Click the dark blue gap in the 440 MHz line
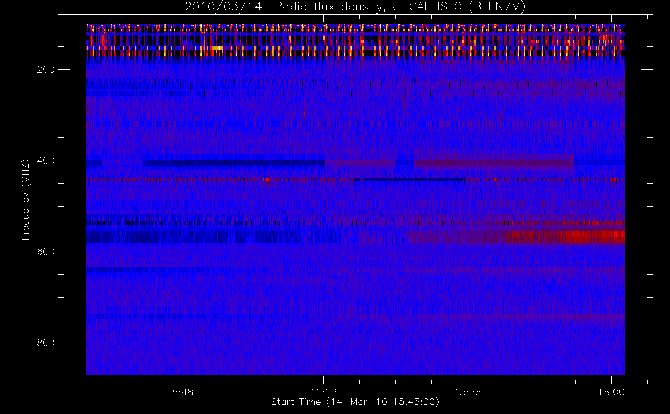The width and height of the screenshot is (670, 414). [x=409, y=180]
